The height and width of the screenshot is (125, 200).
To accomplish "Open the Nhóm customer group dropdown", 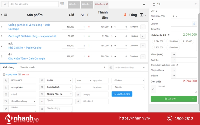I will [128, 80].
